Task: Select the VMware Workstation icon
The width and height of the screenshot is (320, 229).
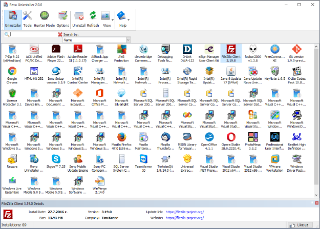Action: pyautogui.click(x=275, y=163)
